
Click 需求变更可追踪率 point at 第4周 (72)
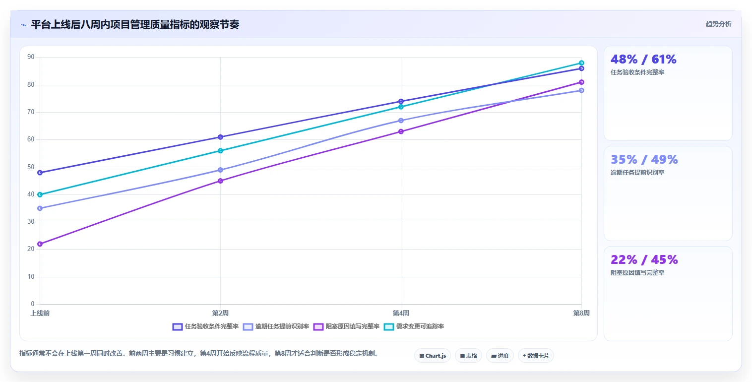[401, 107]
